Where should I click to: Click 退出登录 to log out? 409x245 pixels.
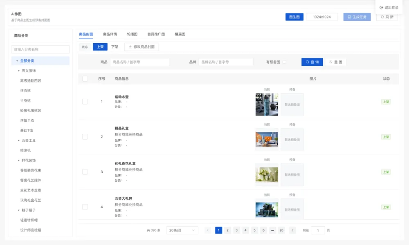pos(389,7)
